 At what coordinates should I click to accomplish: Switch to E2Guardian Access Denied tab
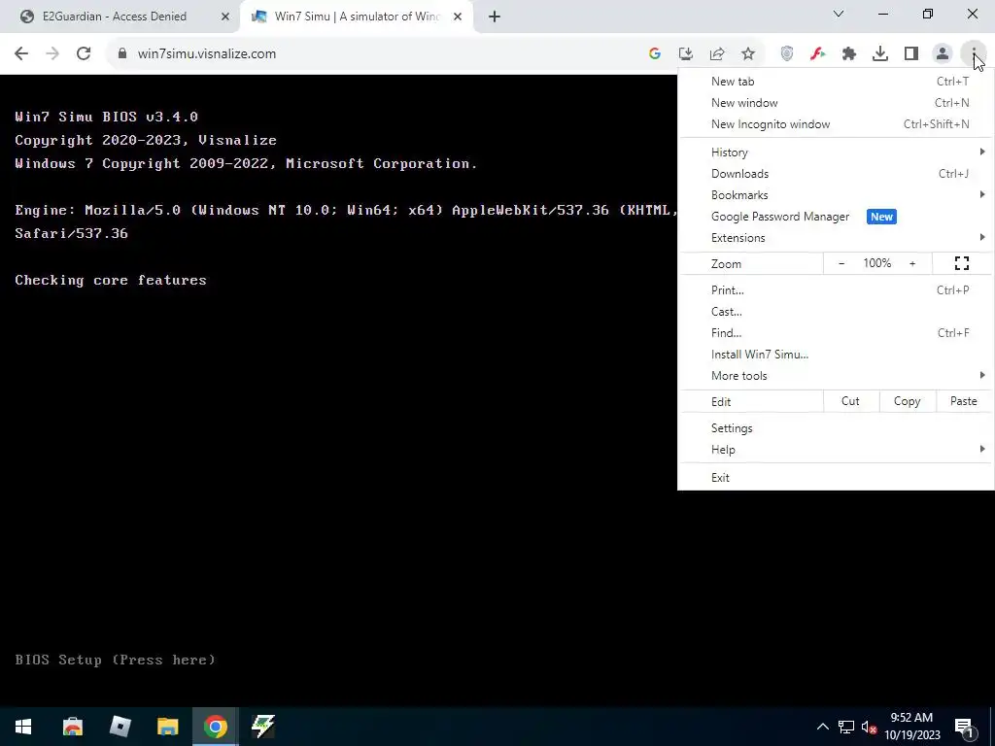tap(120, 17)
